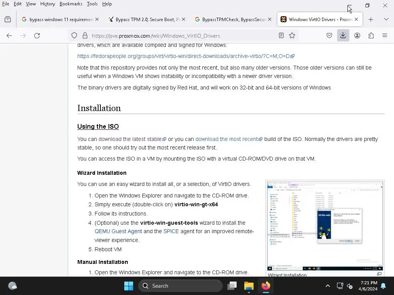Open the fedorapeople.org archive-virtio link
394x295 pixels.
pyautogui.click(x=186, y=56)
